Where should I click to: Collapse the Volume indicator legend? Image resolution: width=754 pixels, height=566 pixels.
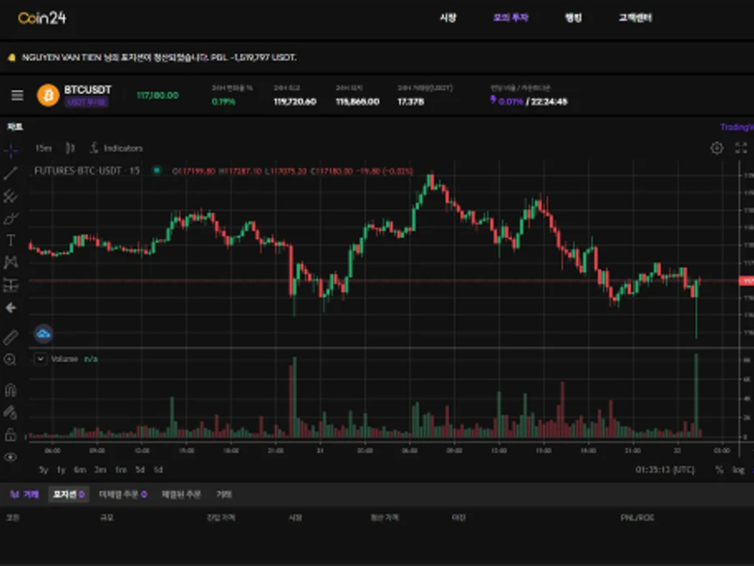41,359
